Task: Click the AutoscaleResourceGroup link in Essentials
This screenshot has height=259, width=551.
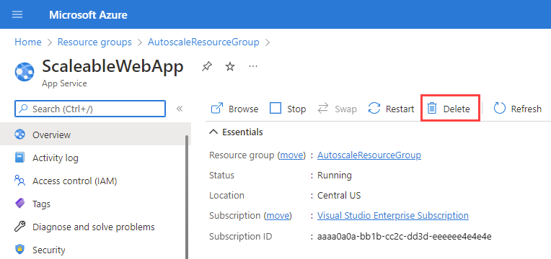Action: click(369, 155)
